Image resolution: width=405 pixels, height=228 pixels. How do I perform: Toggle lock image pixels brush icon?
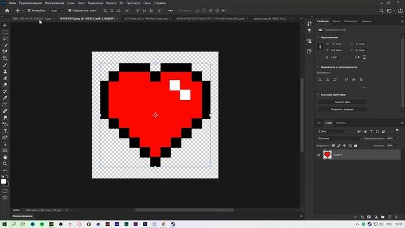[x=339, y=146]
